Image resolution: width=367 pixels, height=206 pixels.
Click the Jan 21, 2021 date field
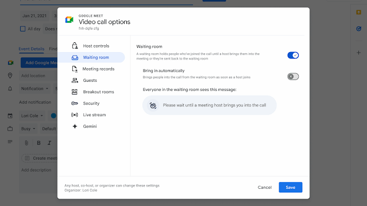(34, 16)
